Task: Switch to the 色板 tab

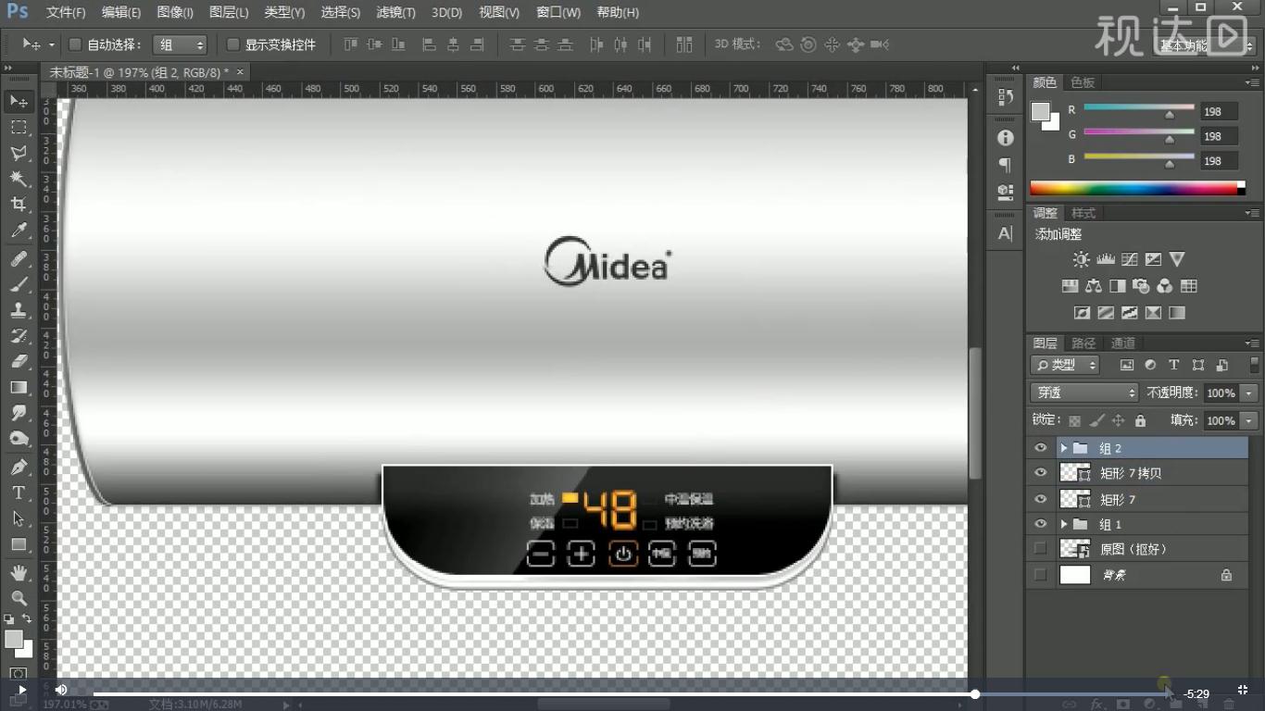Action: pos(1083,82)
